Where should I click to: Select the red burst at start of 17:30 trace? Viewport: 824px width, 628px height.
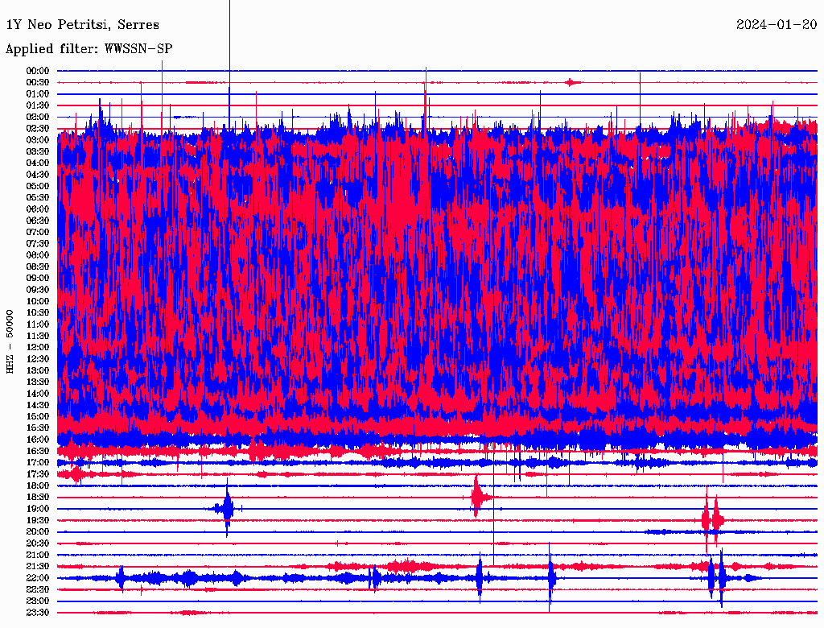click(76, 473)
